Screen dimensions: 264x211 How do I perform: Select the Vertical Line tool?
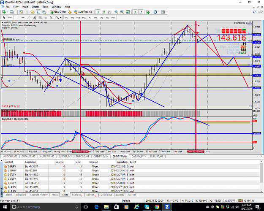tap(17, 17)
